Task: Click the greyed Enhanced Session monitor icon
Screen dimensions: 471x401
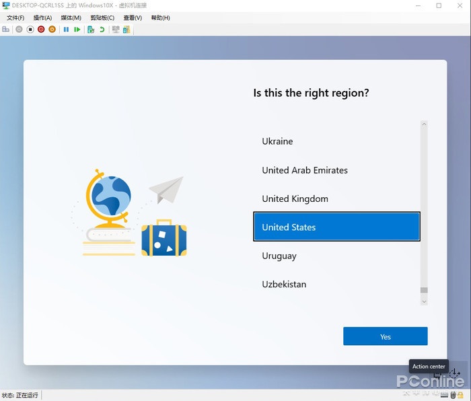Action: click(116, 30)
